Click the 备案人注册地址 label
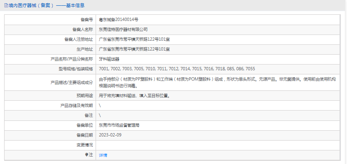The image size is (347, 164). [79, 39]
